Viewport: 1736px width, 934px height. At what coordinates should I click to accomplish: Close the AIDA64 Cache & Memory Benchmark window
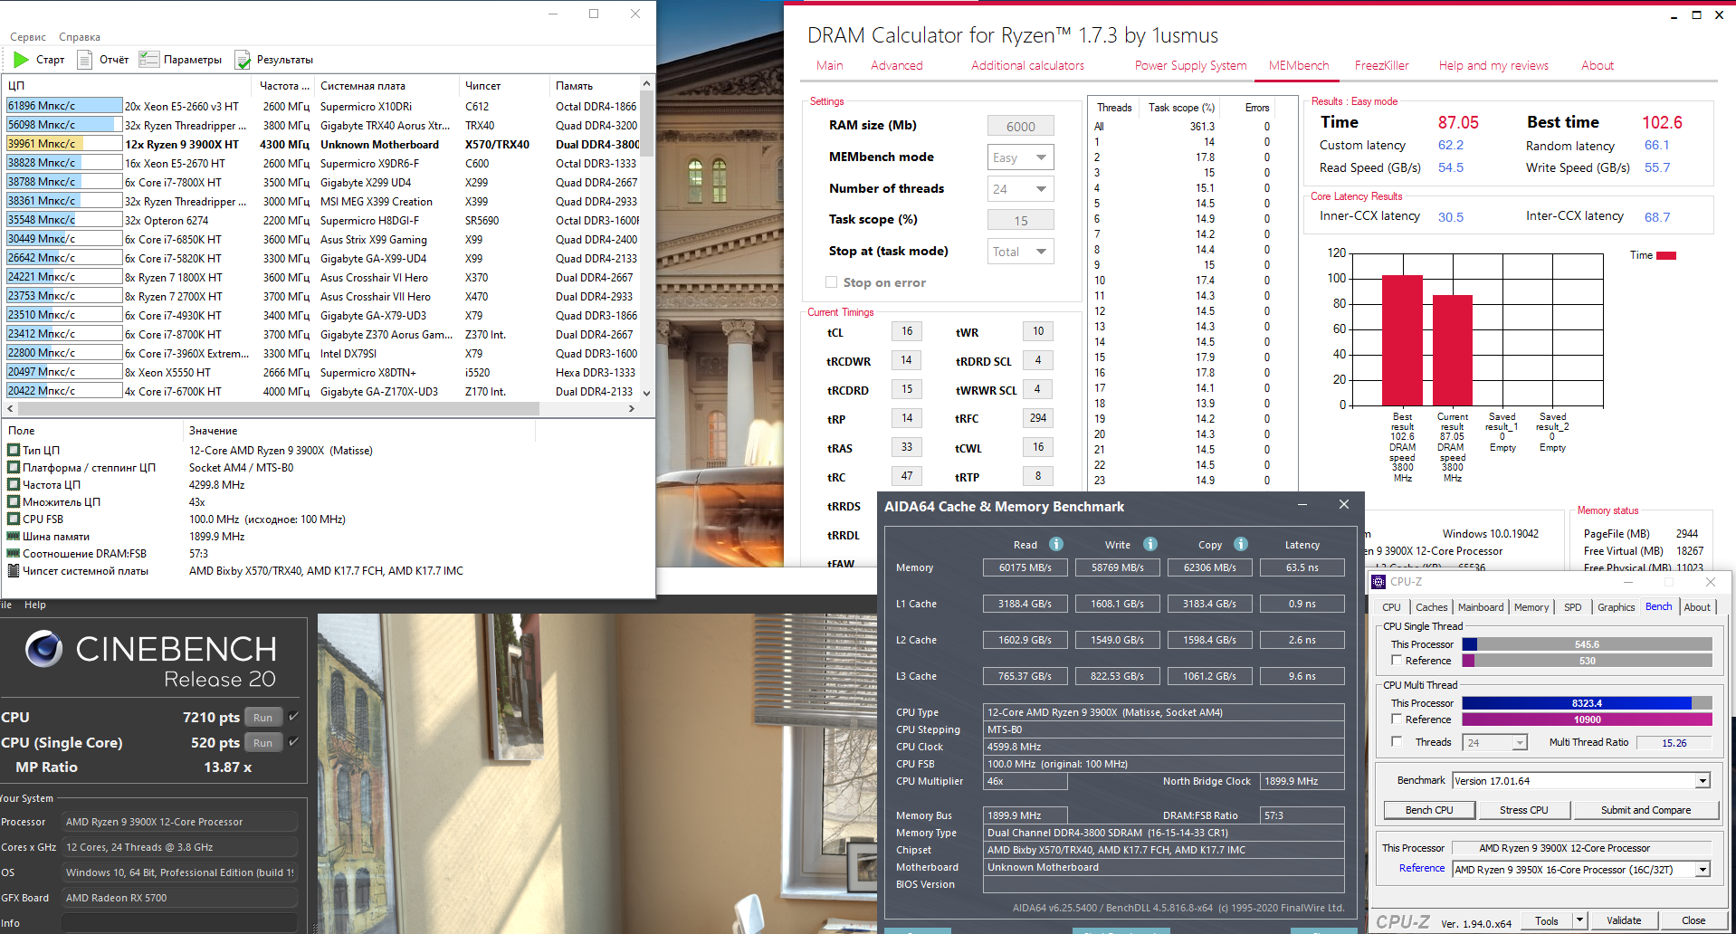(1344, 505)
